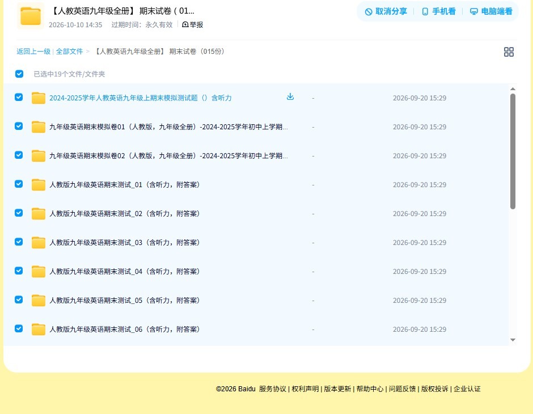Open folder 人教版九年级英语期末测试_03
The image size is (533, 414).
(124, 242)
